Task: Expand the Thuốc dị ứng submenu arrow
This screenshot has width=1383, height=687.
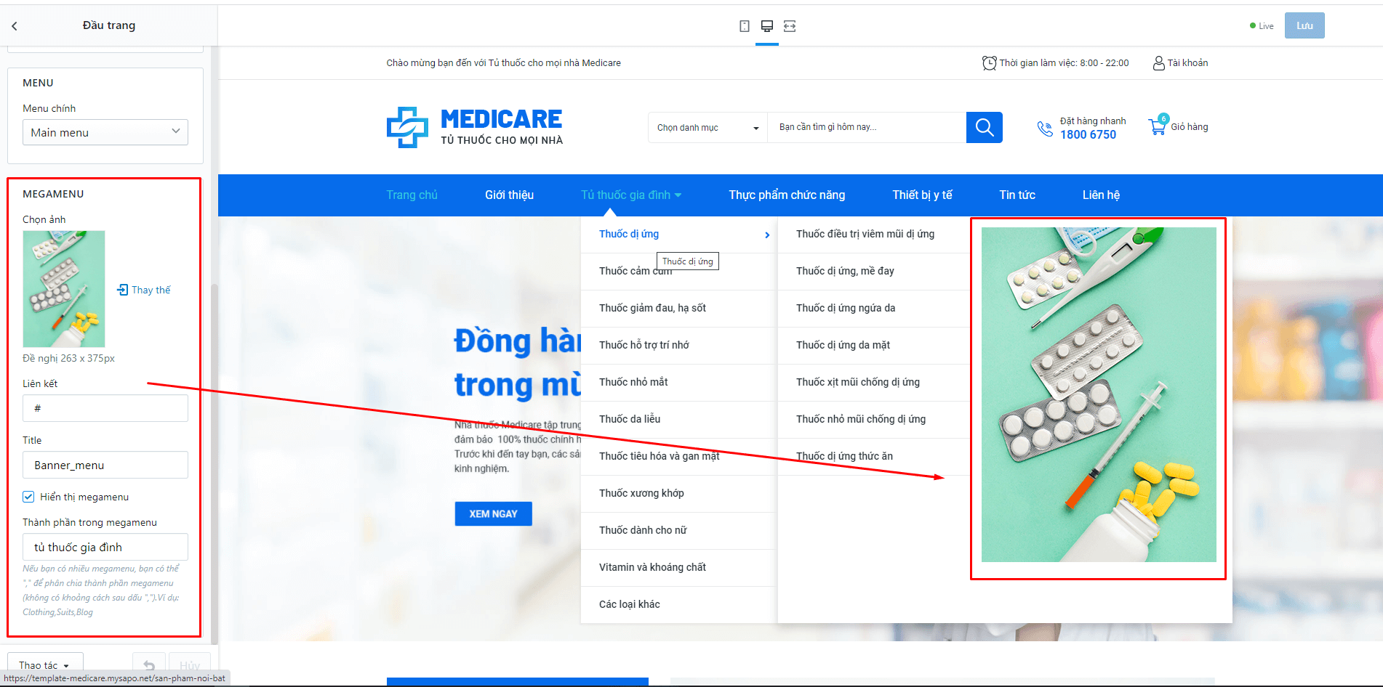Action: pos(767,235)
